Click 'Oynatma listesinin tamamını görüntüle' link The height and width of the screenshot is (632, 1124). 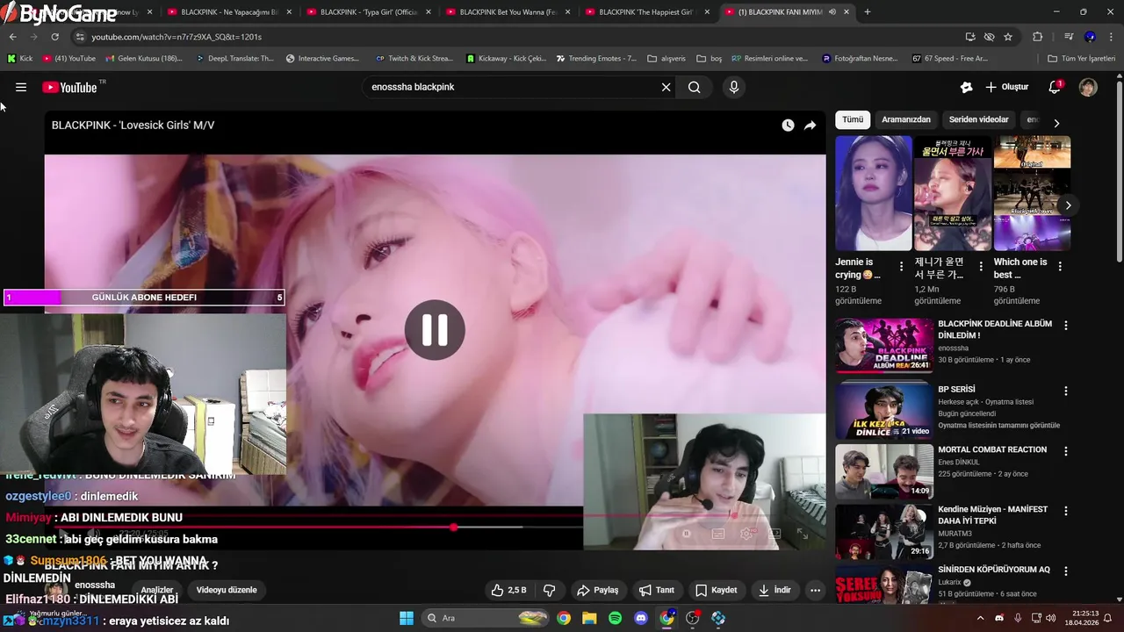(998, 426)
